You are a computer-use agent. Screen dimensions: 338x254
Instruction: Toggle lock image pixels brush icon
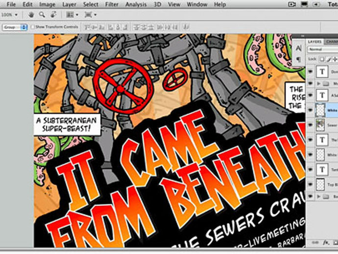pyautogui.click(x=329, y=59)
